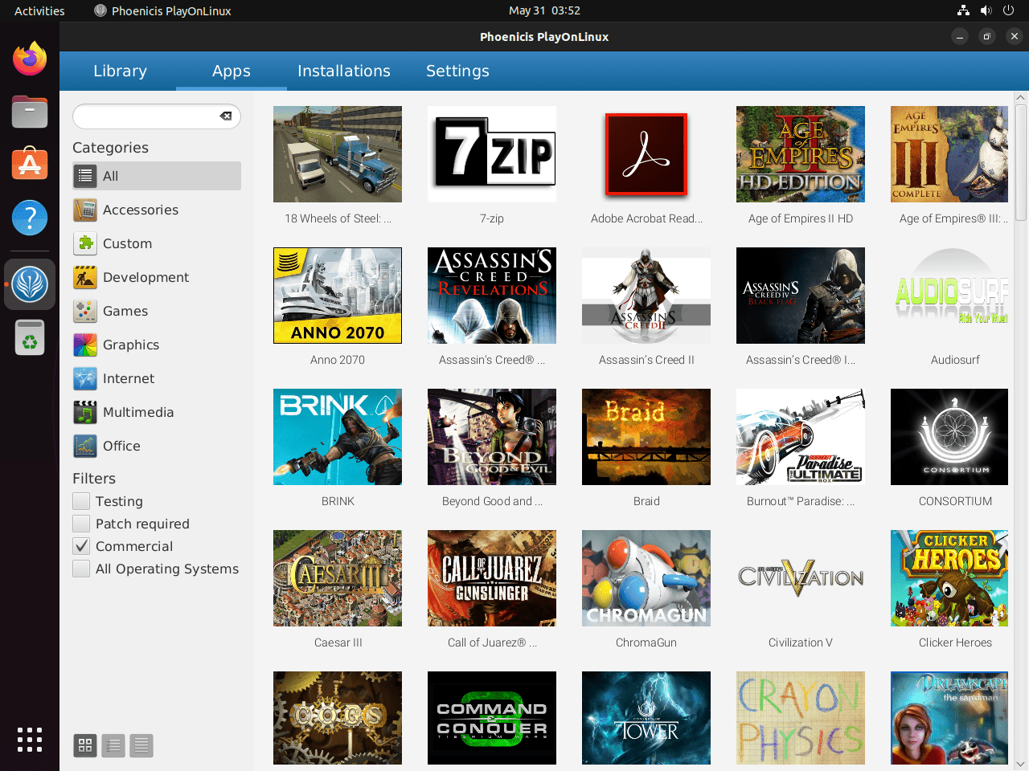
Task: Enable All Operating Systems filter
Action: pos(81,569)
